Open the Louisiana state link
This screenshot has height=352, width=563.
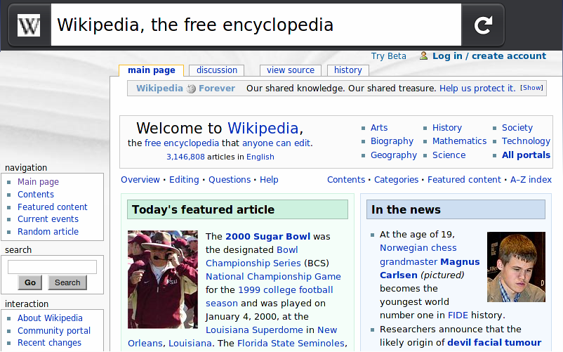pos(190,344)
